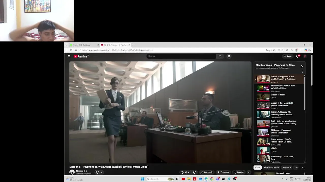The width and height of the screenshot is (325, 182).
Task: Like the Payphone video
Action: 185,172
